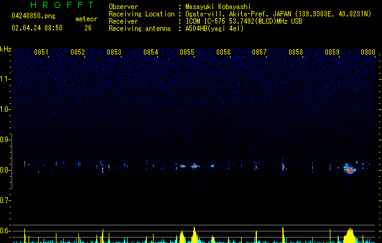Click the 1.0 kHz axis label

click(5, 109)
